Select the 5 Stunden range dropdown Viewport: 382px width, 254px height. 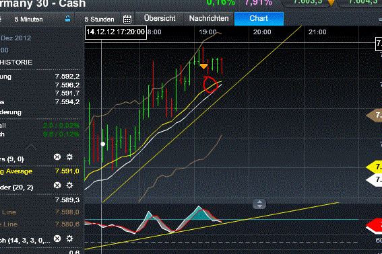(x=99, y=19)
